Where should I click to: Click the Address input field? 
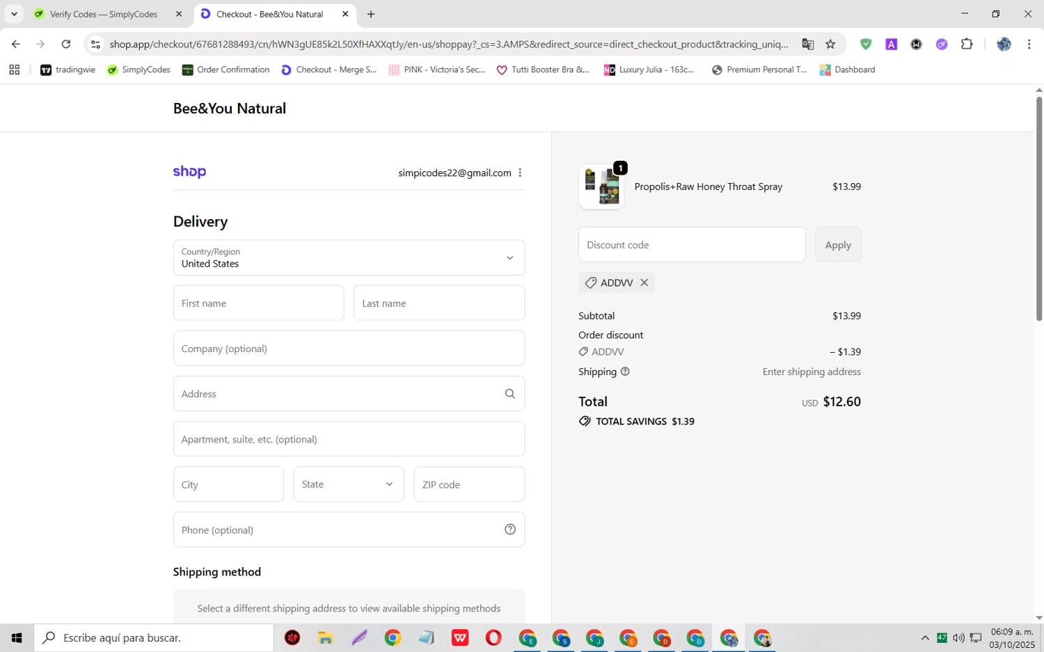tap(349, 394)
